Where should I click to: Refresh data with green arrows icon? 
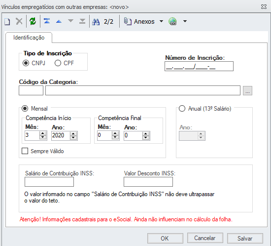tap(33, 21)
